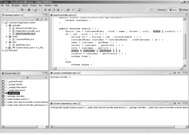Click the copy icon in Concern Dependency View
The height and width of the screenshot is (135, 189).
click(x=170, y=103)
